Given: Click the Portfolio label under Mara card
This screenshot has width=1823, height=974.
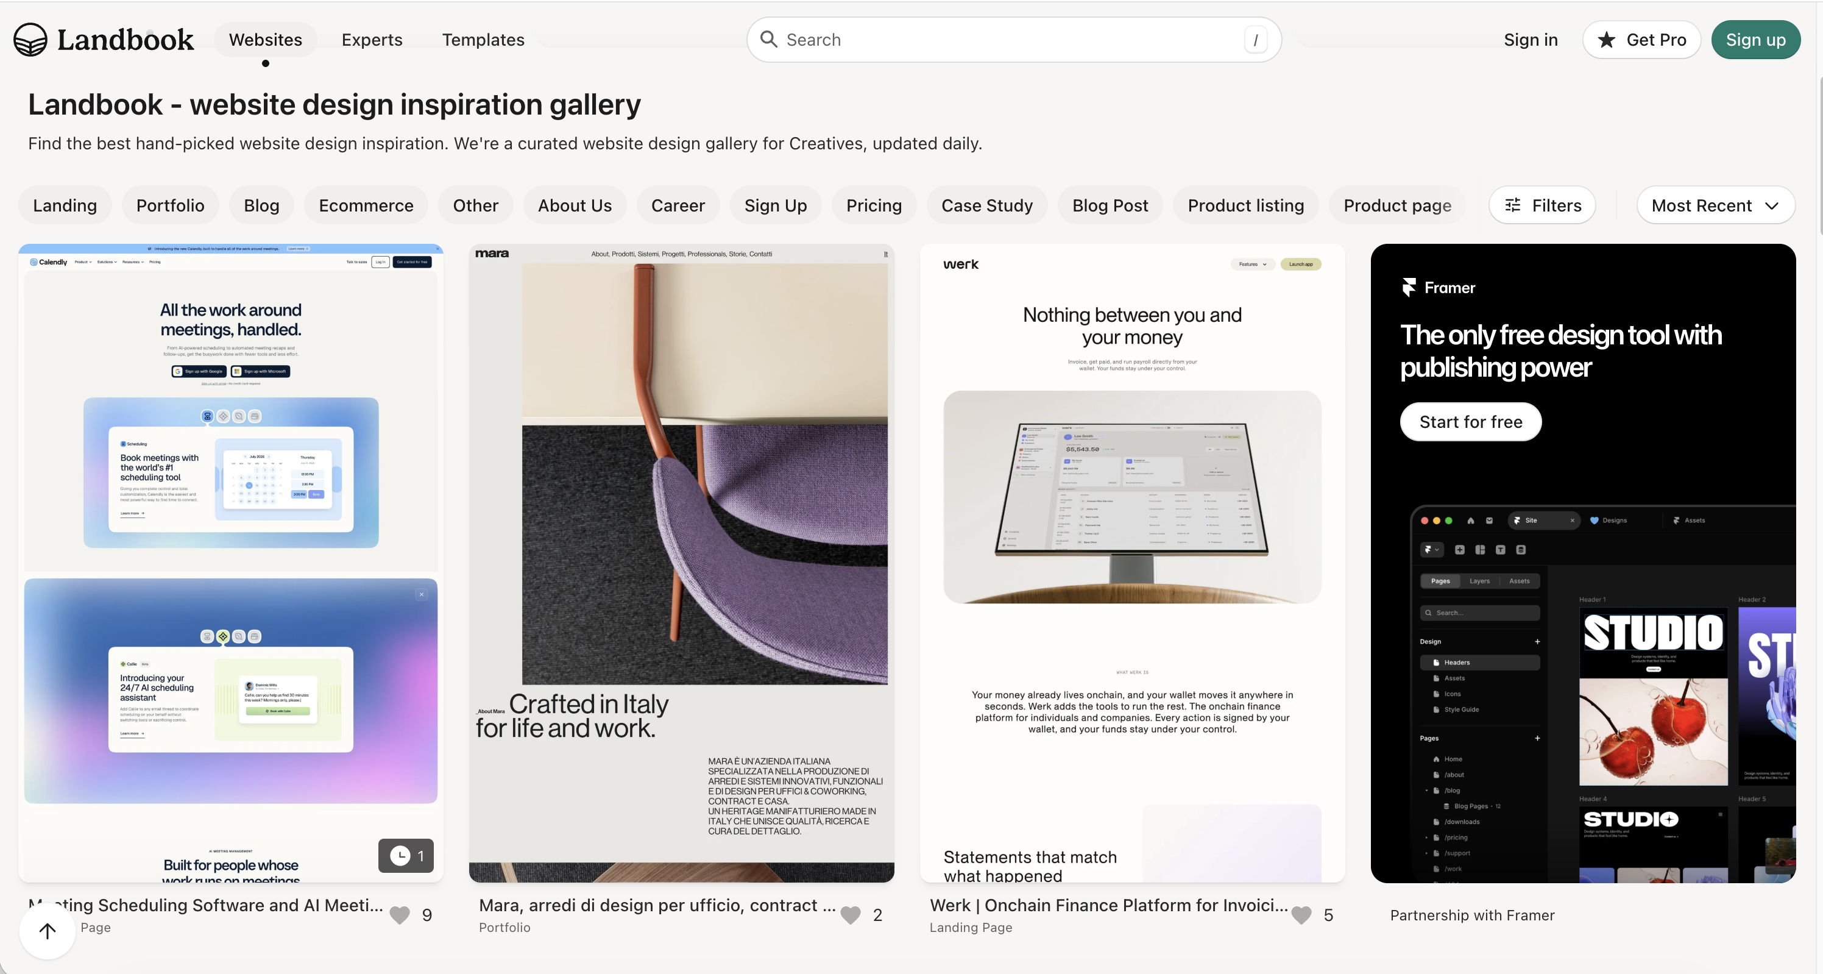Looking at the screenshot, I should [504, 927].
